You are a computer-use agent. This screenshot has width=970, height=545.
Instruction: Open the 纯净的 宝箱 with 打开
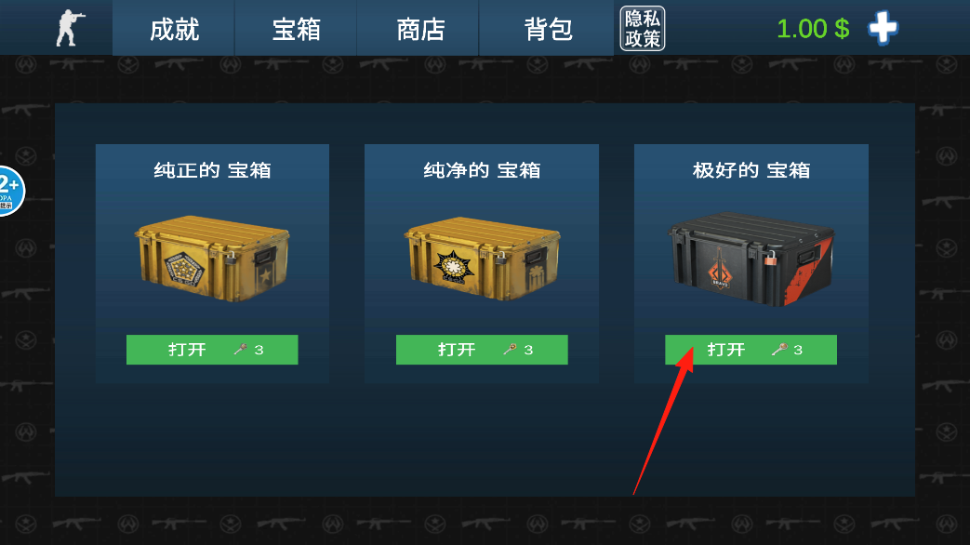coord(482,350)
